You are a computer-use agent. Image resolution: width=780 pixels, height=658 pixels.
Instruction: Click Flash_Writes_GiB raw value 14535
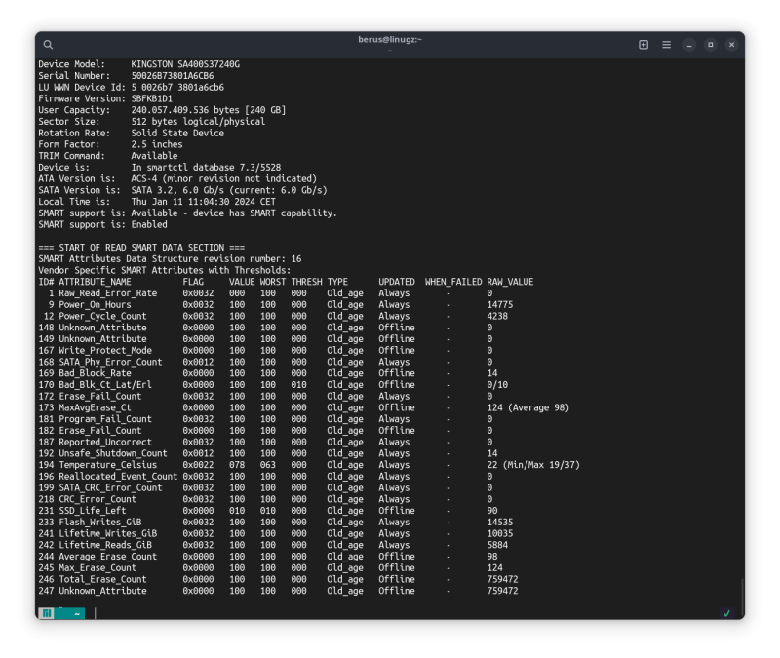click(500, 522)
